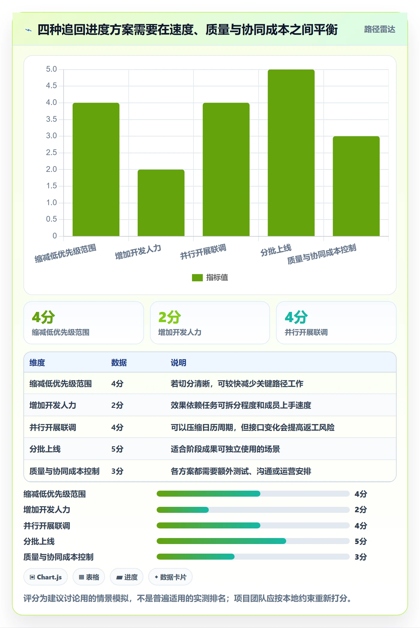
Task: Click the 缩减低优先级范围 progress bar
Action: (253, 494)
